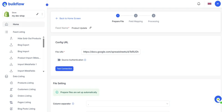
Task: Select step 3 Processing
Action: click(153, 16)
